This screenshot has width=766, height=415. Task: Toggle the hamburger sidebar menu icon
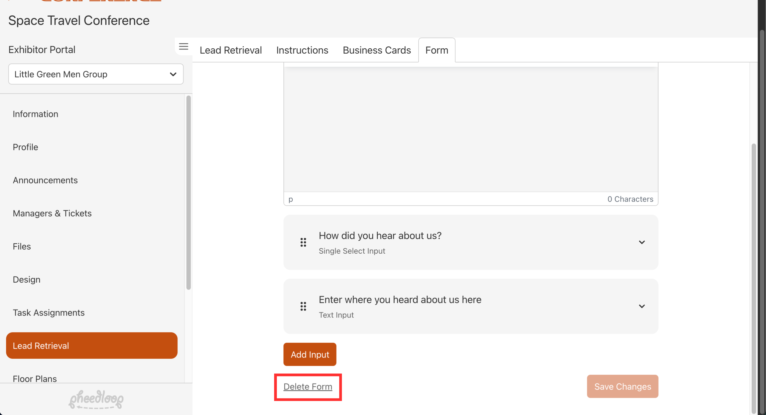click(x=183, y=46)
